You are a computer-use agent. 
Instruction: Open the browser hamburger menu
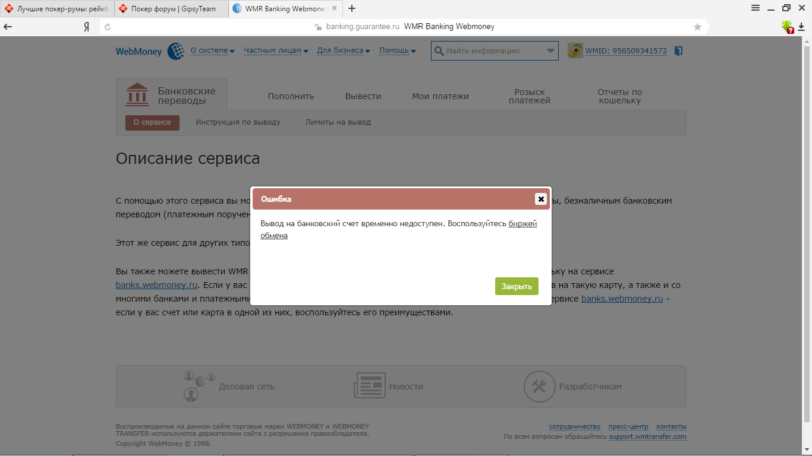tap(756, 8)
